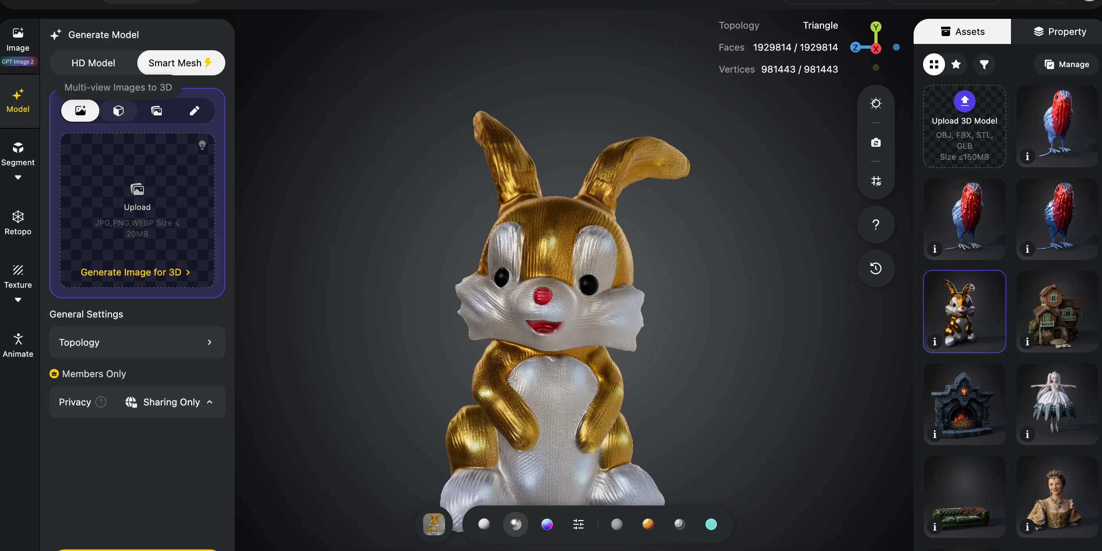Open the green sofa asset thumbnail
This screenshot has width=1102, height=551.
(964, 497)
